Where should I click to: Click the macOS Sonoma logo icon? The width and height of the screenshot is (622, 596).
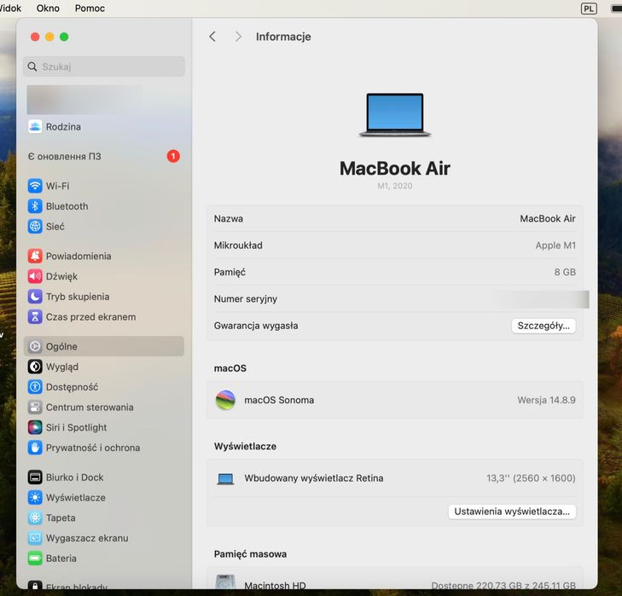click(225, 400)
